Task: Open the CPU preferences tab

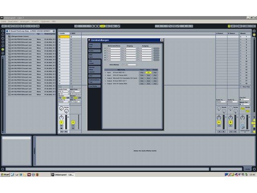Action: 94,76
